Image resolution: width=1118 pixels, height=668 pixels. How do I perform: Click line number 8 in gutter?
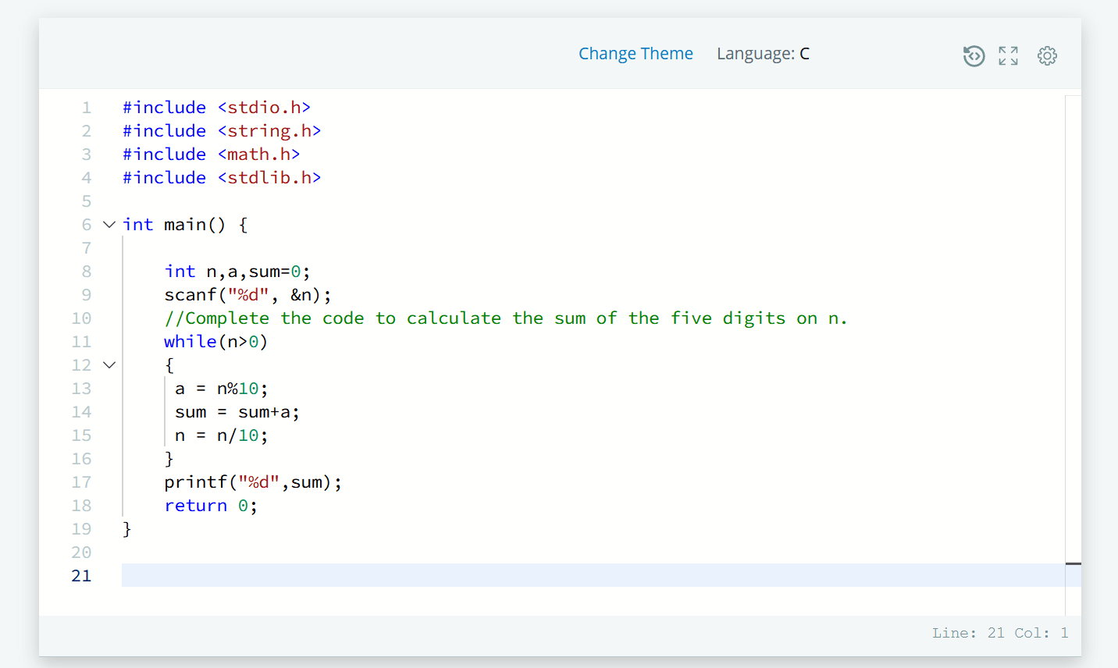point(87,271)
